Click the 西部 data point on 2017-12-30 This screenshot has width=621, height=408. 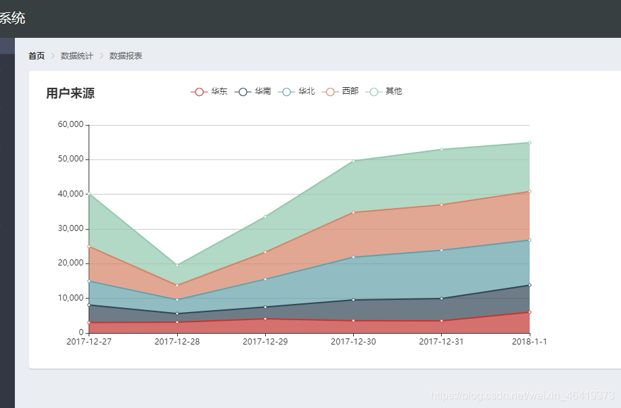pos(353,212)
